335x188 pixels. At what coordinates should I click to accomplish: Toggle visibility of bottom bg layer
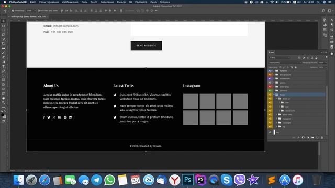(x=270, y=132)
